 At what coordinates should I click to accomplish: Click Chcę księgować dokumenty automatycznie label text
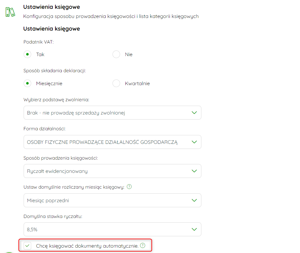click(x=87, y=246)
